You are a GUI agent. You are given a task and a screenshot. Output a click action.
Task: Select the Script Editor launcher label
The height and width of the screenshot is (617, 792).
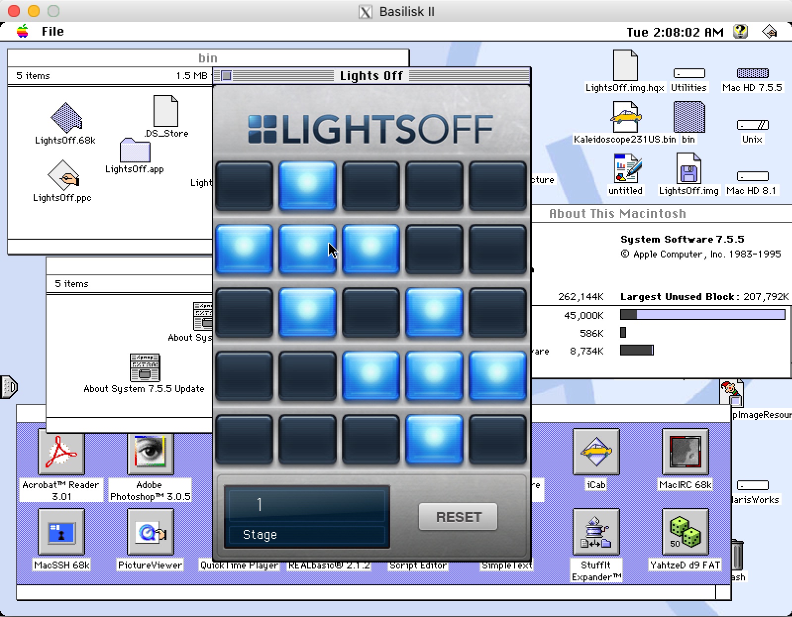pyautogui.click(x=418, y=565)
